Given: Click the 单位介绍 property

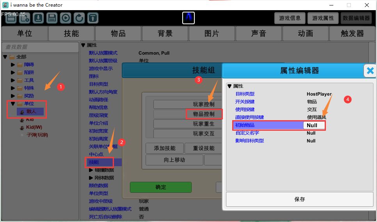Looking at the screenshot, I should [98, 123].
